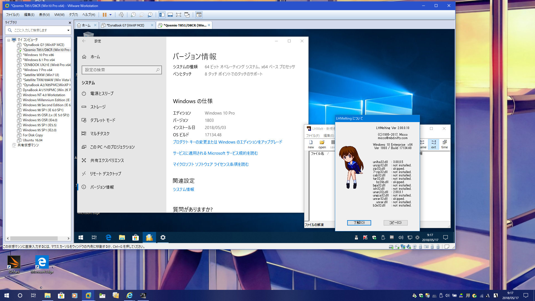Viewport: 535px width, 301px height.
Task: Switch to the ホーム tab
Action: 86,25
